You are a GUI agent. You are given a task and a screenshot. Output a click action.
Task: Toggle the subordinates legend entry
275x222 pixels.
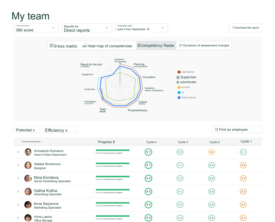(186, 82)
